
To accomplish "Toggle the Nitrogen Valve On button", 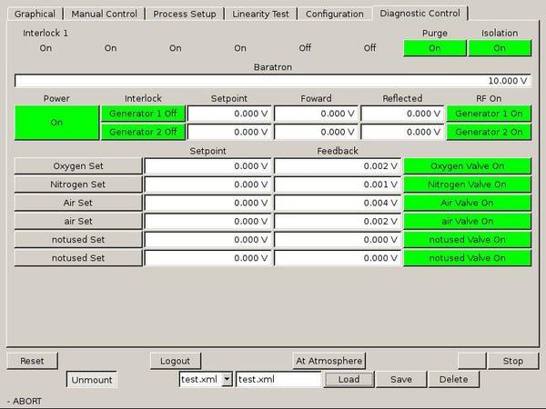I will point(467,185).
